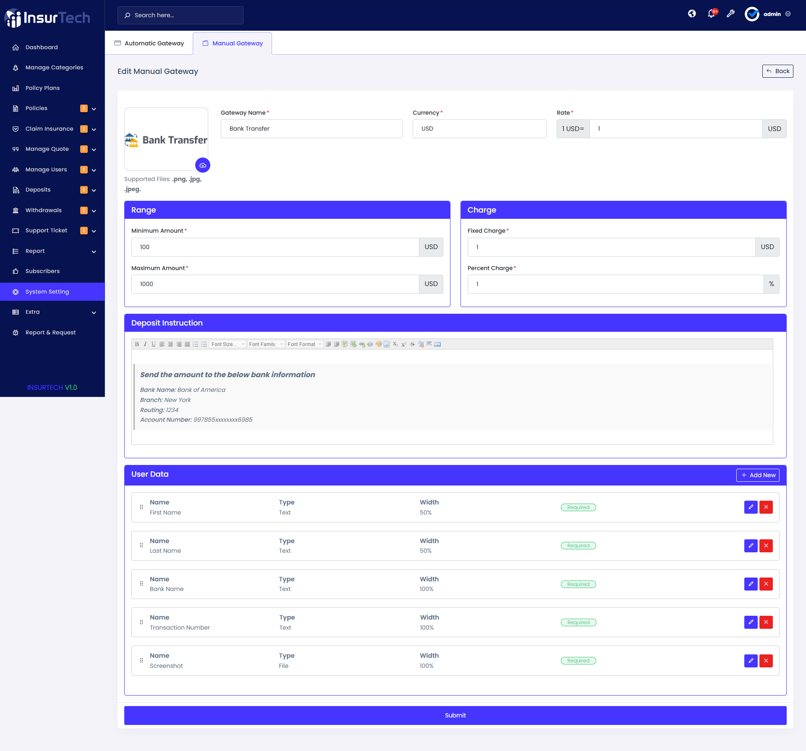The width and height of the screenshot is (806, 751).
Task: Click the wrench icon in the top bar
Action: [730, 14]
